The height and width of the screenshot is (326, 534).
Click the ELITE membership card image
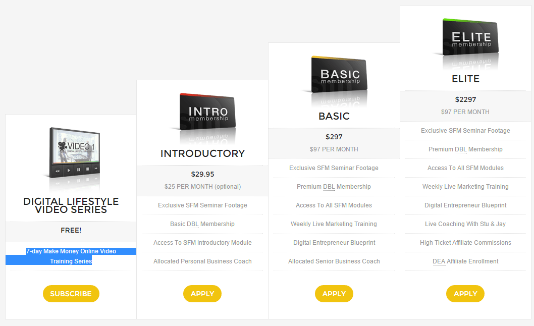click(470, 37)
